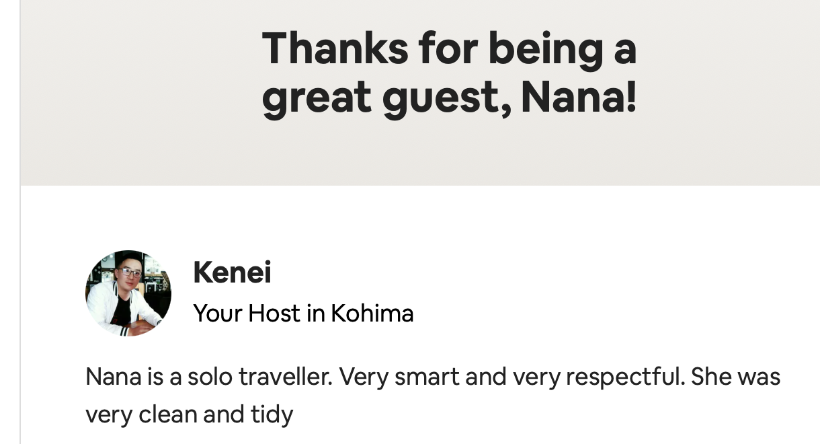Viewport: 820px width, 444px height.
Task: Click "She was" in the review text
Action: (736, 377)
